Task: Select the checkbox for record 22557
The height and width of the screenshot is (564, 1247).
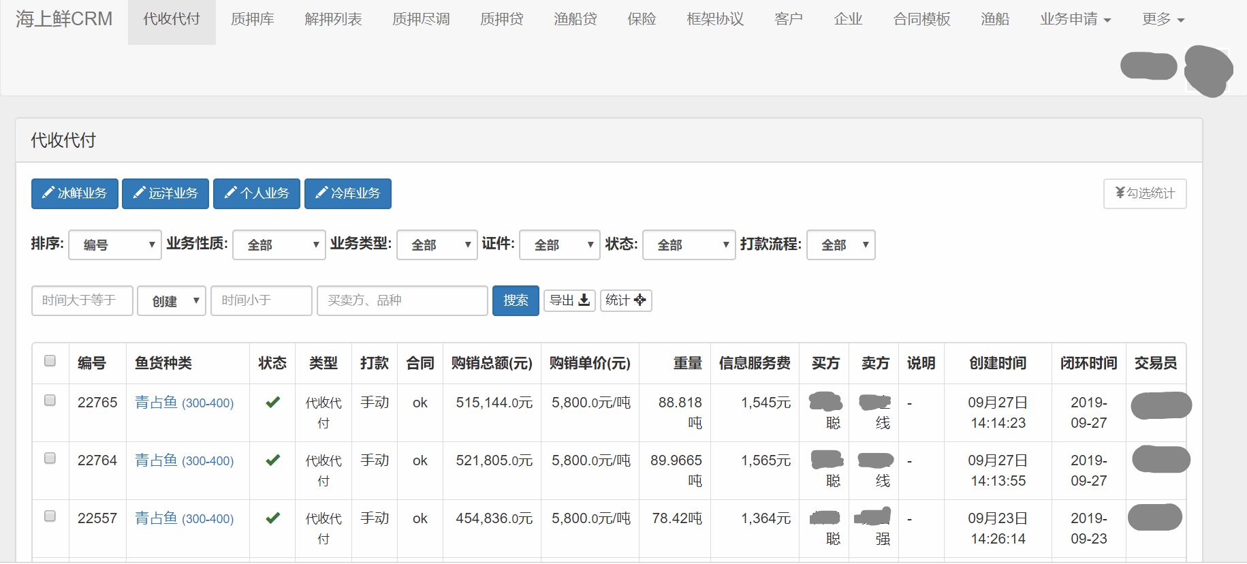Action: click(x=50, y=516)
